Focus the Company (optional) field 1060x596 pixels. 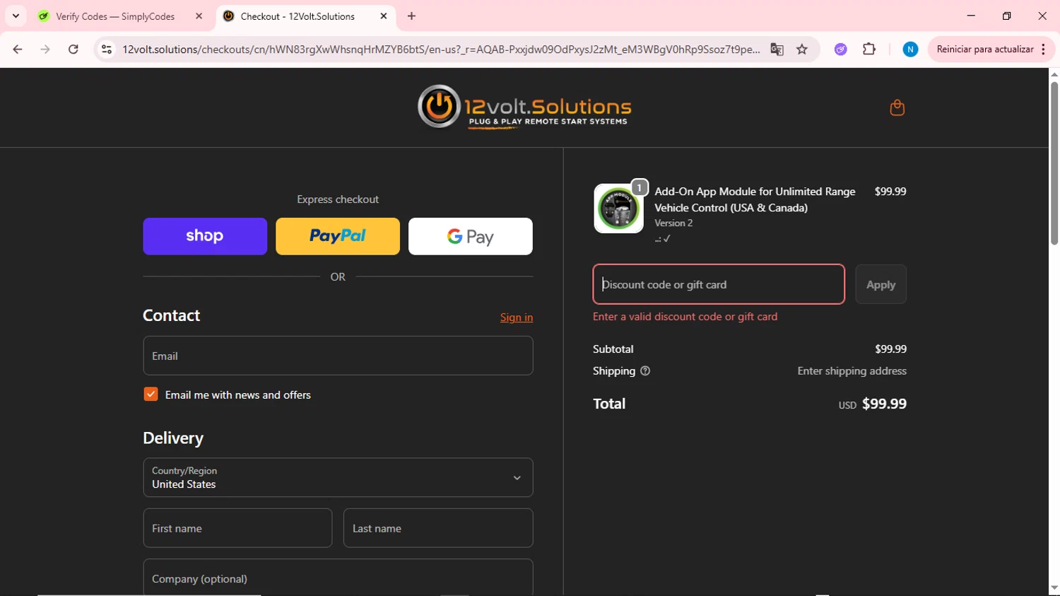pos(338,578)
